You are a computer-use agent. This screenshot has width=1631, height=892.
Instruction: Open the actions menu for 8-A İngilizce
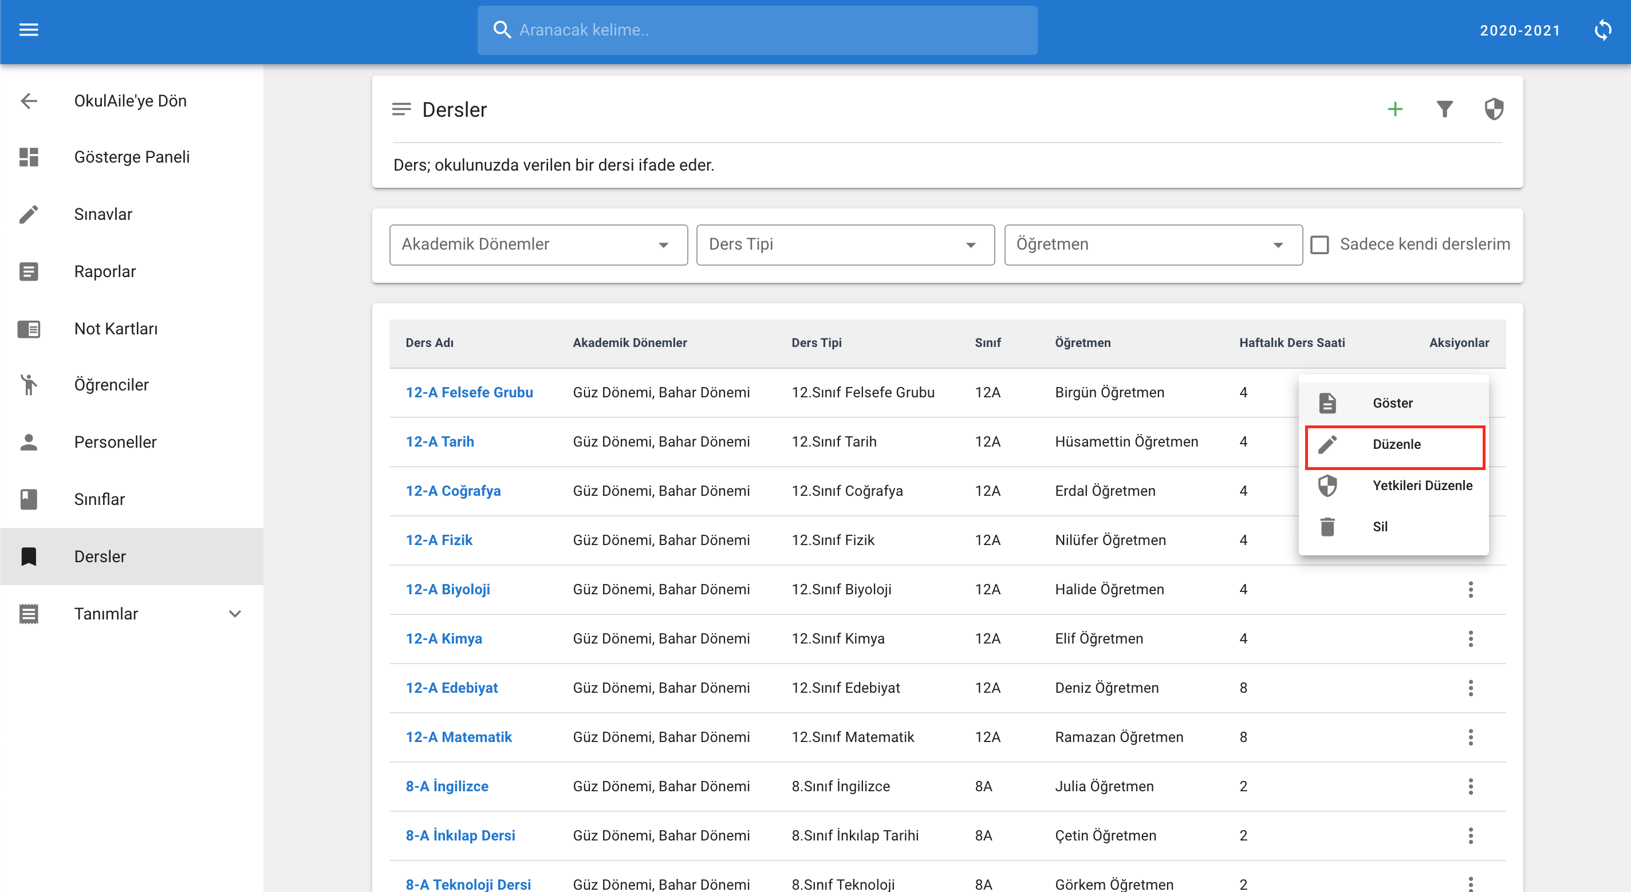[1470, 786]
